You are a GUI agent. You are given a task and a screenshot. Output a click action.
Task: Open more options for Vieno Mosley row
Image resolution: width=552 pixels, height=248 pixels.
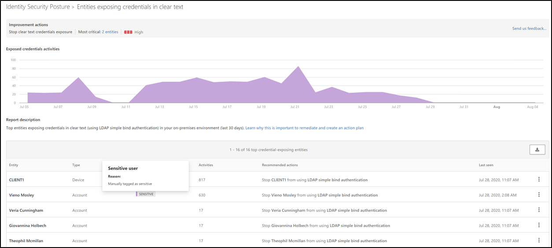click(539, 195)
